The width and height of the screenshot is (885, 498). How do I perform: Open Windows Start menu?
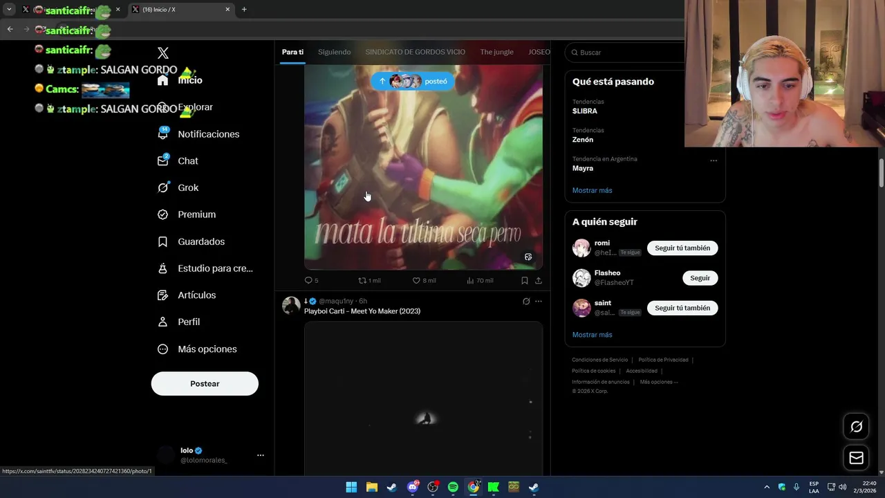(x=351, y=487)
